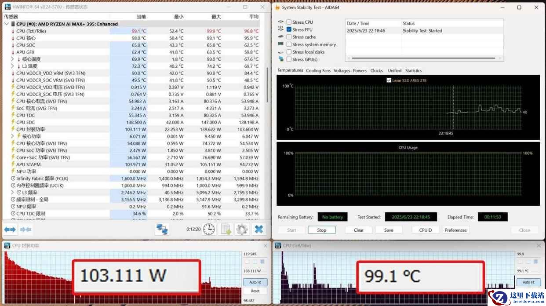Screen dimensions: 546x306
Task: Click the Save button in AIDA64
Action: (x=389, y=230)
